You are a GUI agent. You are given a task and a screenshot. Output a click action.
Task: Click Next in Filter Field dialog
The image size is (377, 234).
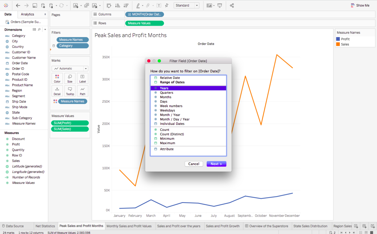[x=216, y=164]
